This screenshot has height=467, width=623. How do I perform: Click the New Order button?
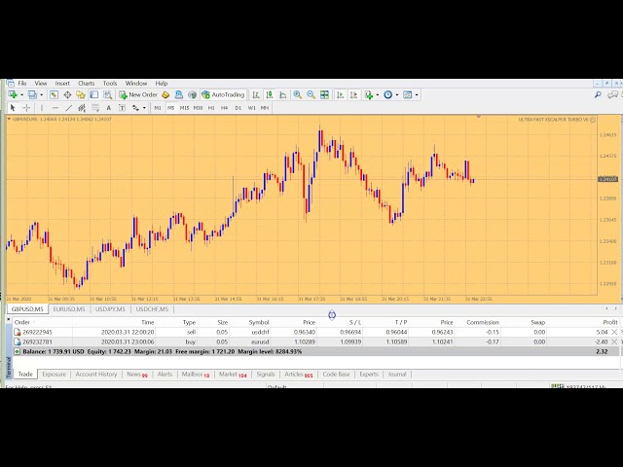(138, 94)
